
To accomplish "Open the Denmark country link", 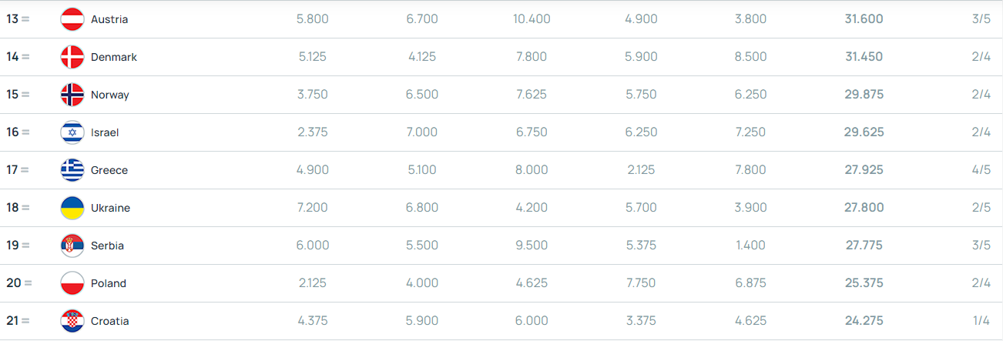I will click(113, 57).
